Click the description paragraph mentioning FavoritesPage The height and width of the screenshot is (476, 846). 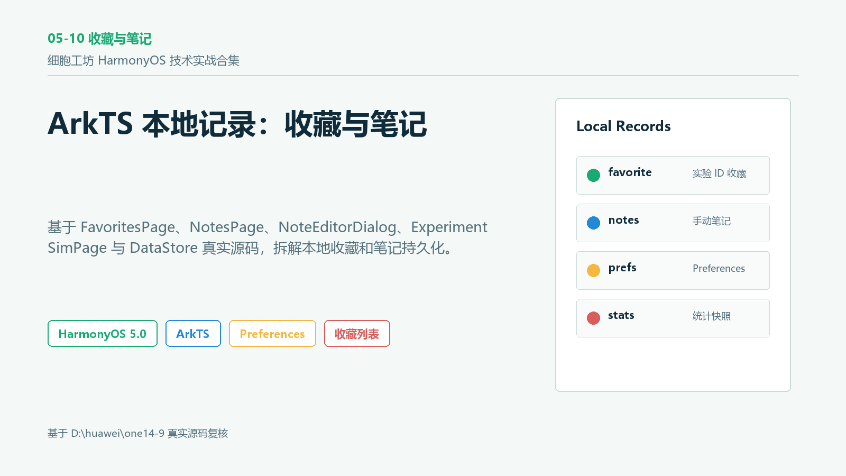click(268, 237)
